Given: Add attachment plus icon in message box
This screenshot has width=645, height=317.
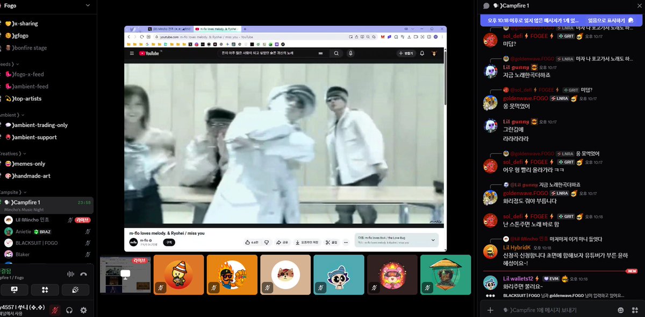Looking at the screenshot, I should [x=490, y=310].
